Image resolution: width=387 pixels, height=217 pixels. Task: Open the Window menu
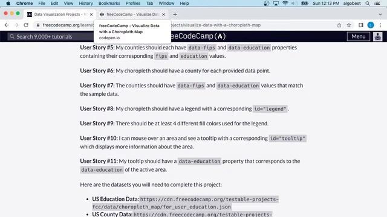[x=166, y=3]
